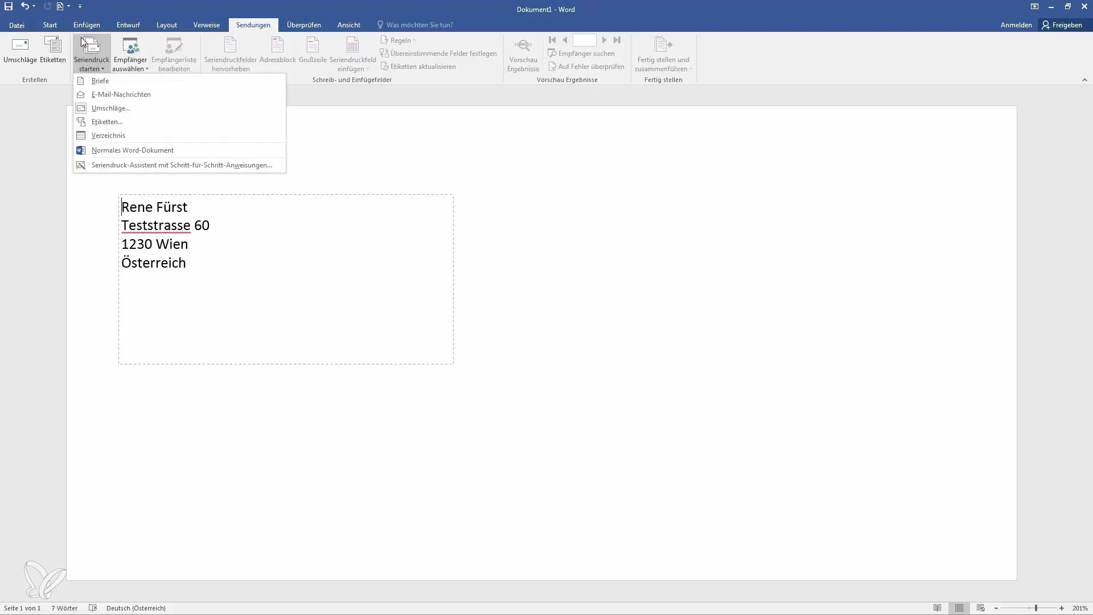Viewport: 1093px width, 615px height.
Task: Click the 201% zoom level
Action: tap(1080, 608)
